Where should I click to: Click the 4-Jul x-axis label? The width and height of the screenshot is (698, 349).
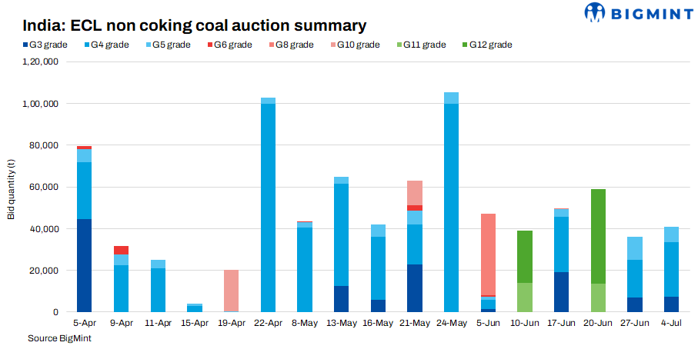tap(671, 324)
